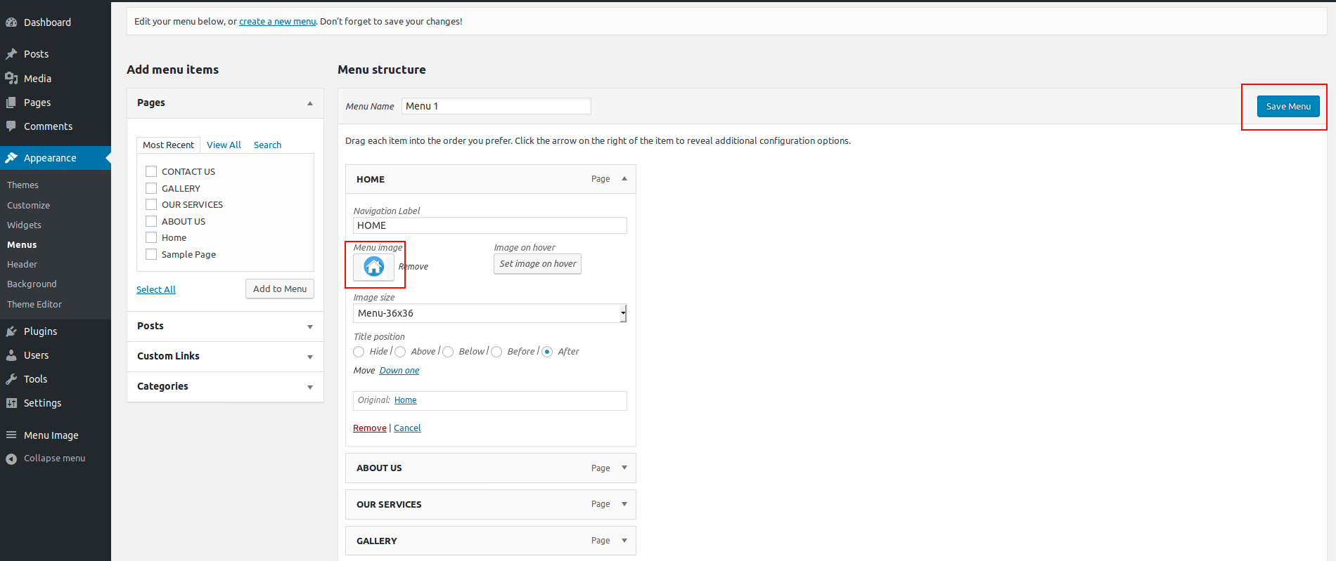Screen dimensions: 1336x561
Task: Click the home menu image thumbnail
Action: pos(374,267)
